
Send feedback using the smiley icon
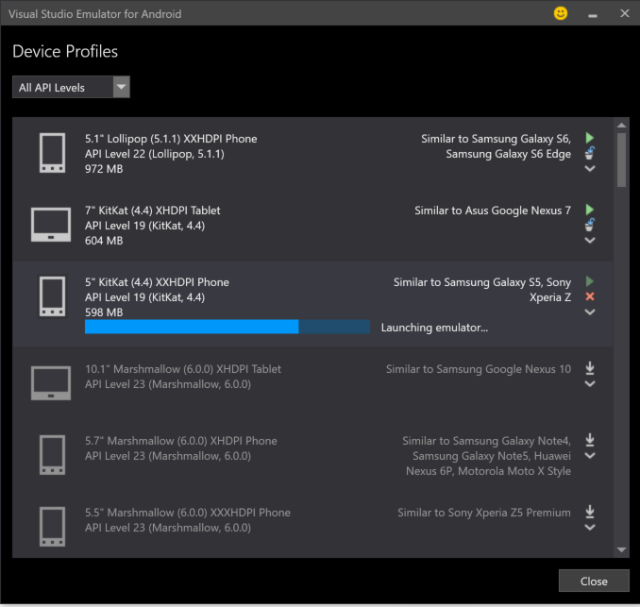561,14
